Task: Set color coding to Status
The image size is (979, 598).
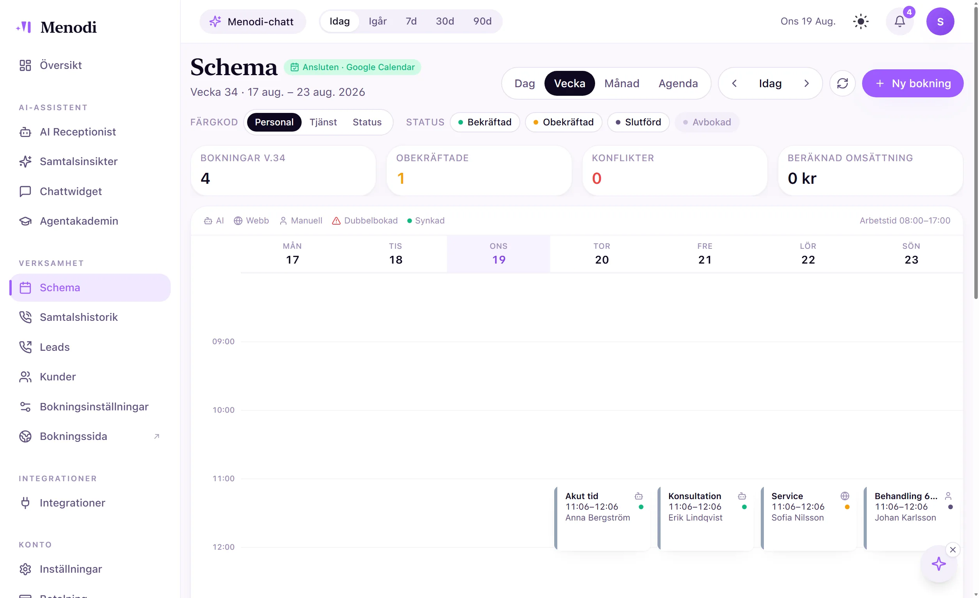Action: [367, 122]
